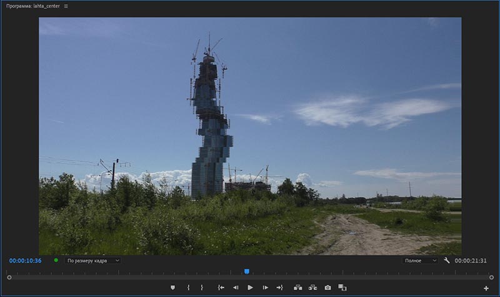Click the left zoom handle of the scroll bar
The height and width of the screenshot is (297, 500).
(9, 278)
